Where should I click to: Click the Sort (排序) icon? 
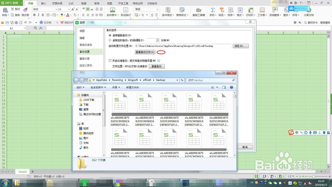tap(231, 10)
